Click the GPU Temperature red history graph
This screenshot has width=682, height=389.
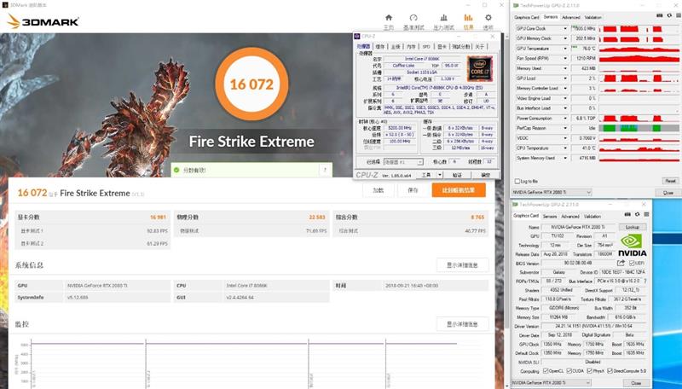pos(639,49)
